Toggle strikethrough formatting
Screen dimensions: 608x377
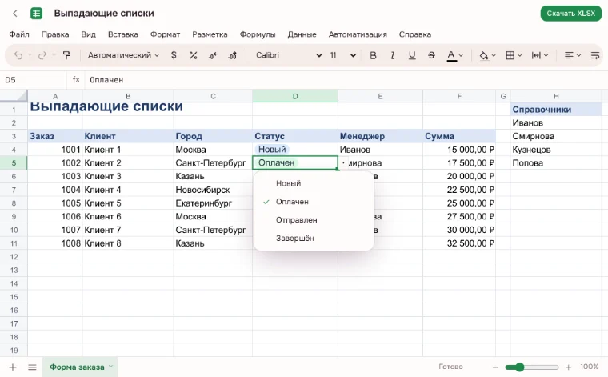431,55
